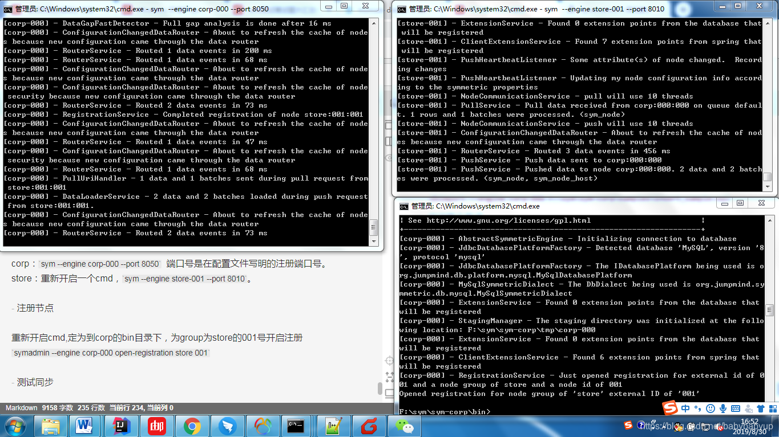Click code snippet 'sym --engine store-001 --port 8010'

pyautogui.click(x=185, y=279)
